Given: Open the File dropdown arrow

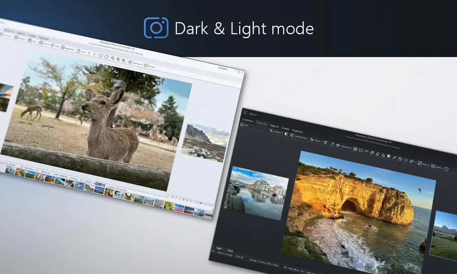Looking at the screenshot, I should [x=85, y=52].
